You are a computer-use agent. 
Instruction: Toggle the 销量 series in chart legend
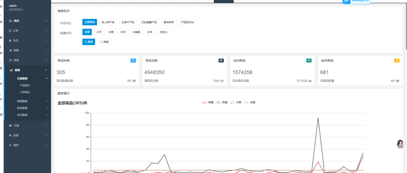pos(208,103)
